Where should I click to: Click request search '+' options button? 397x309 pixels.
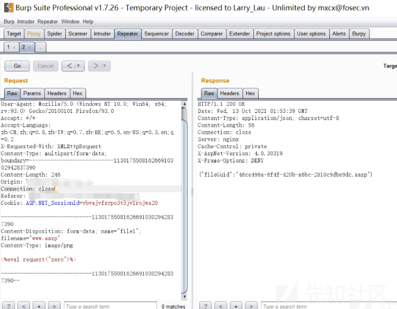tap(39, 306)
